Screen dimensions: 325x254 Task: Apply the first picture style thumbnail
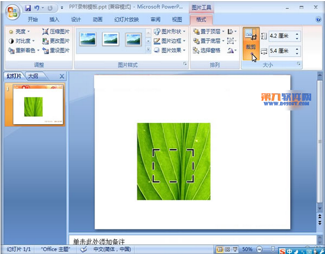88,39
